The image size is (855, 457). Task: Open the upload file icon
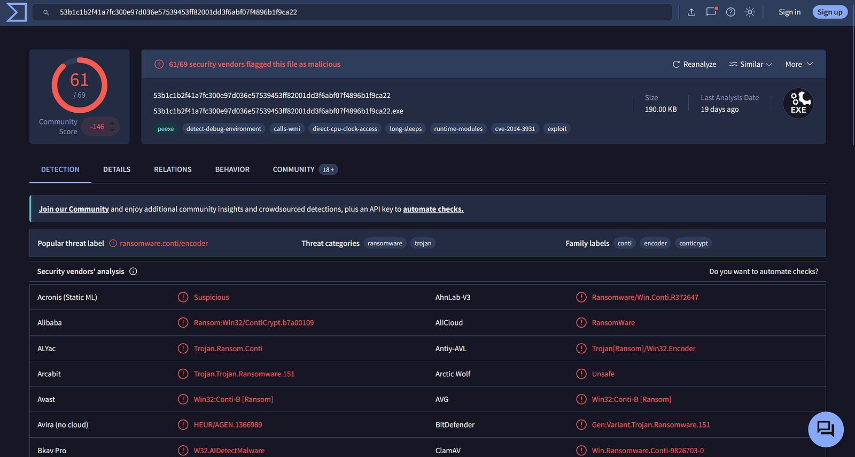691,12
